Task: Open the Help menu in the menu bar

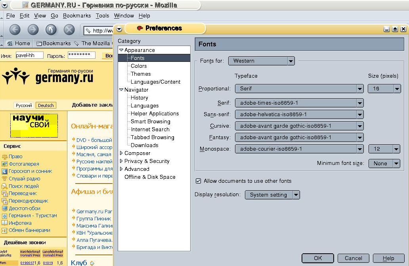Action: point(144,15)
